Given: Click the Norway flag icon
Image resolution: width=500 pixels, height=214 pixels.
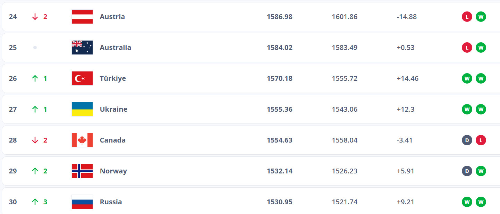Looking at the screenshot, I should (82, 171).
